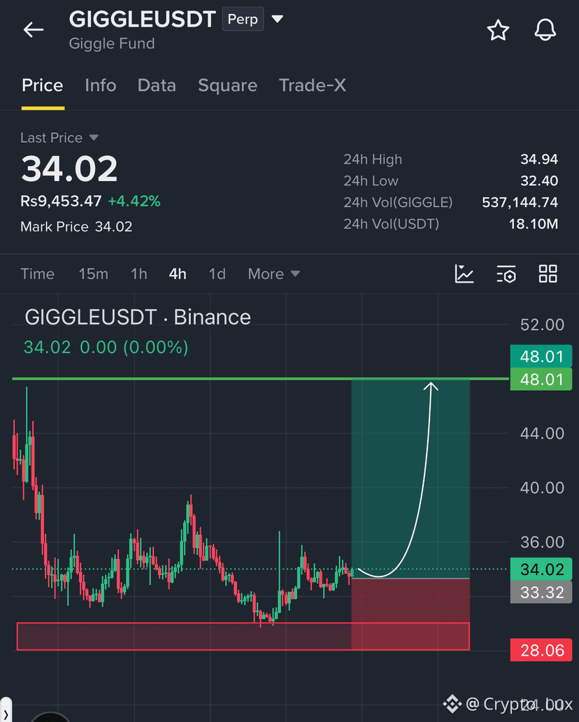579x722 pixels.
Task: Click the lower green 48.01 target price tag
Action: [x=541, y=380]
